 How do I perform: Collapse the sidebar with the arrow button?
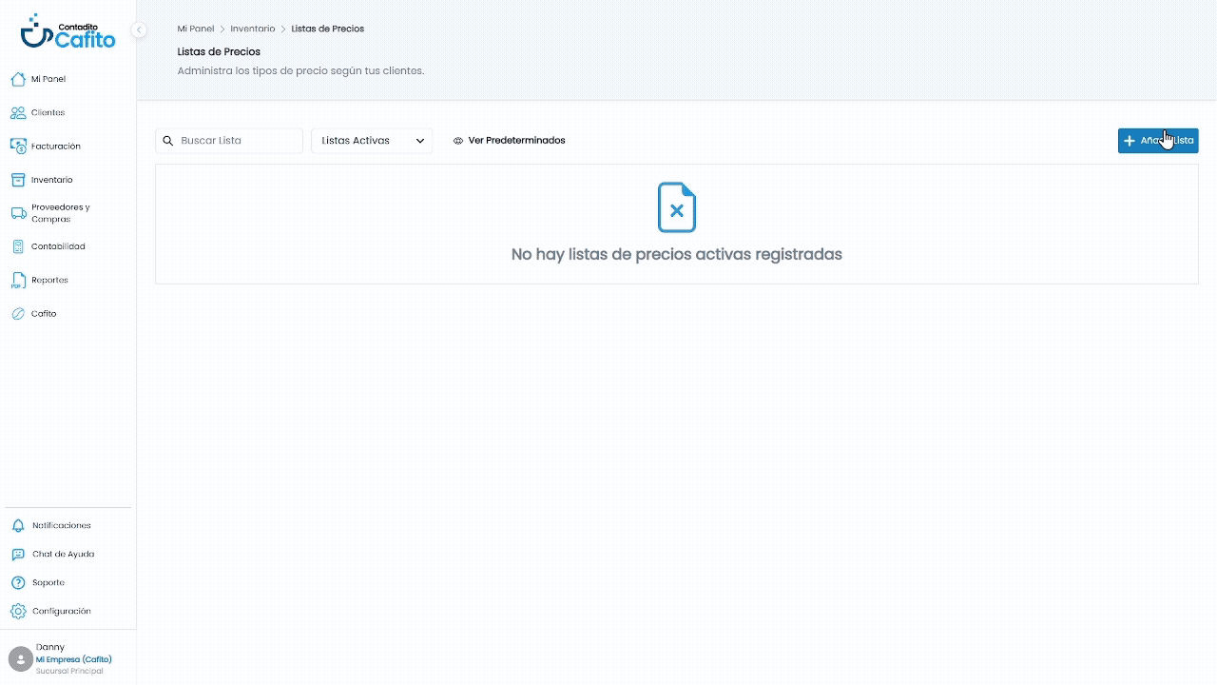click(139, 29)
